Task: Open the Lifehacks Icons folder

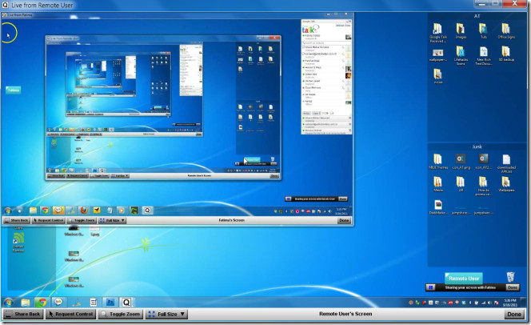Action: point(461,55)
